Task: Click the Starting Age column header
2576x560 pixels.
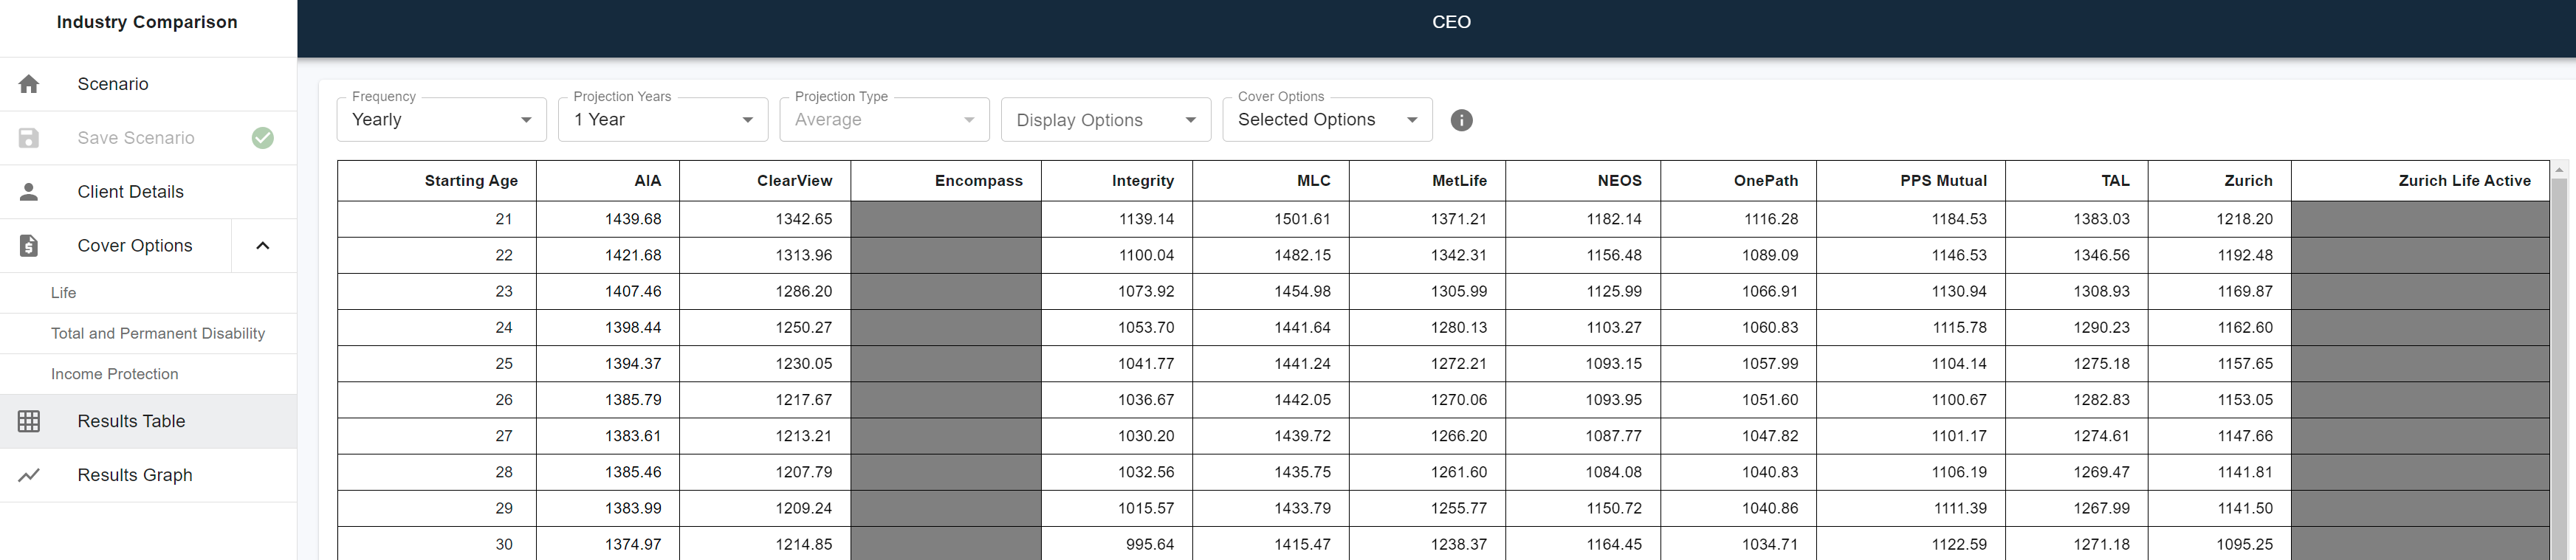Action: tap(437, 181)
